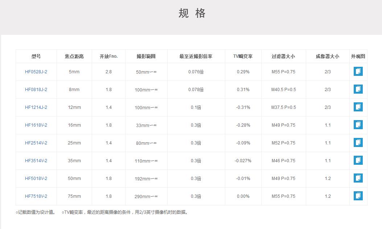Image resolution: width=382 pixels, height=229 pixels.
Task: Click the 50mm~∞ shooting range cell
Action: tap(146, 72)
